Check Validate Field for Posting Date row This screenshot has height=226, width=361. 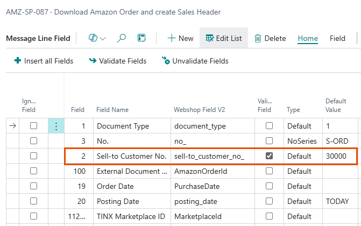click(x=269, y=201)
